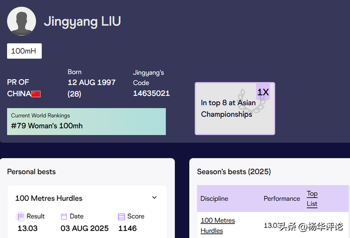This screenshot has height=238, width=350.
Task: Click the Discipline column header
Action: tap(214, 199)
